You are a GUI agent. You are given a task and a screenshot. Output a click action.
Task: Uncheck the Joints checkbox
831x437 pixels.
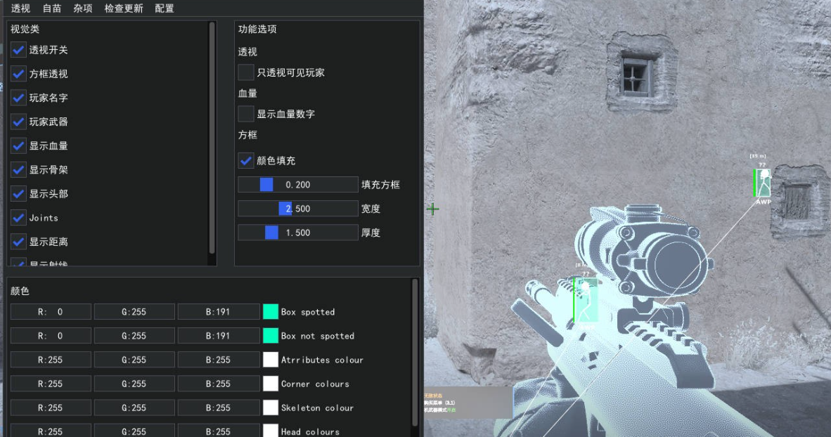coord(18,218)
